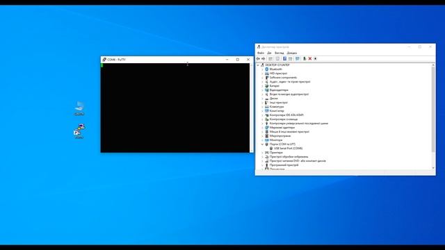
Task: Minimize the PuTTY window
Action: point(227,60)
